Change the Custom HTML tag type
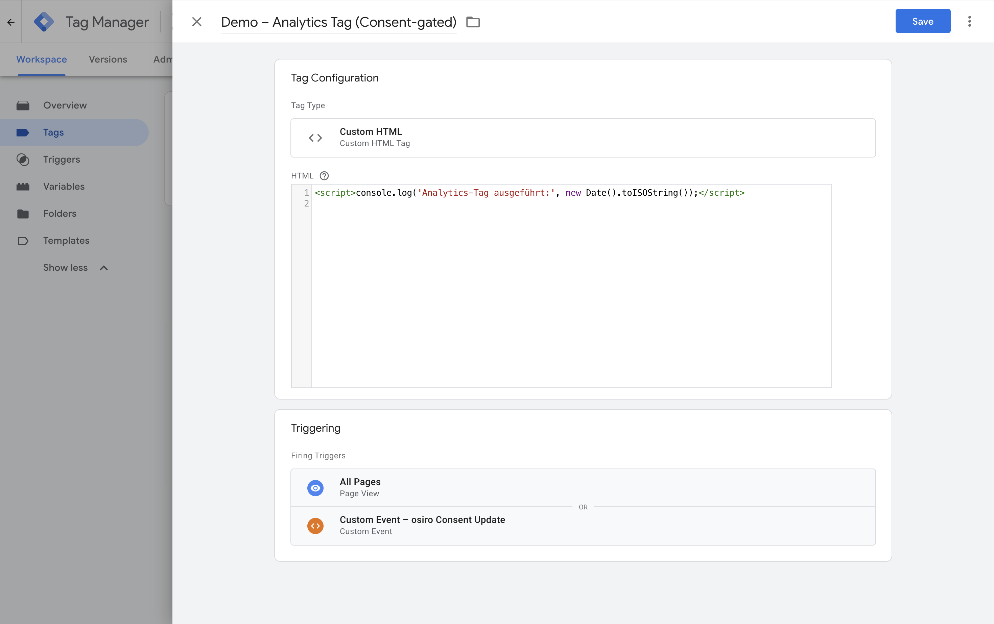 pos(583,138)
